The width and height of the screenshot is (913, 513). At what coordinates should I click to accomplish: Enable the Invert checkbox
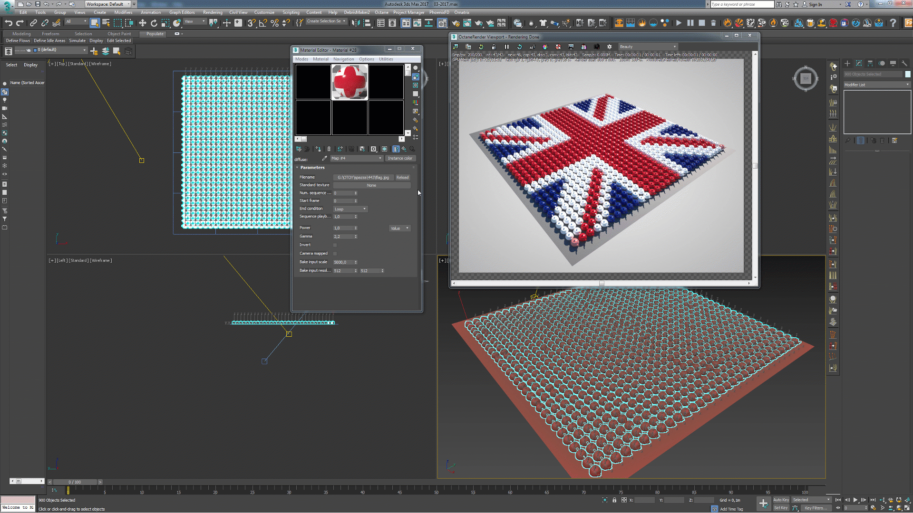pyautogui.click(x=335, y=245)
